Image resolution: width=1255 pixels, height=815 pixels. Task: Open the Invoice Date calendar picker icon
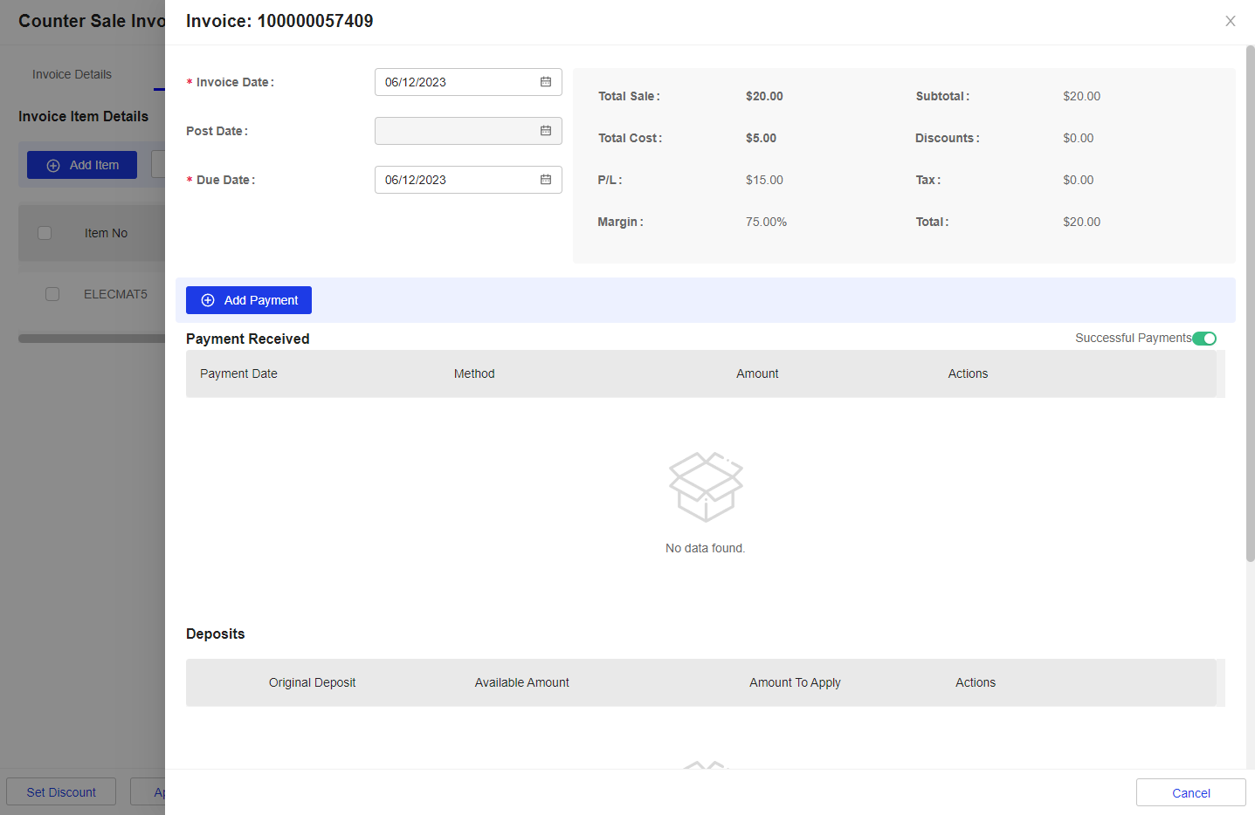tap(546, 82)
